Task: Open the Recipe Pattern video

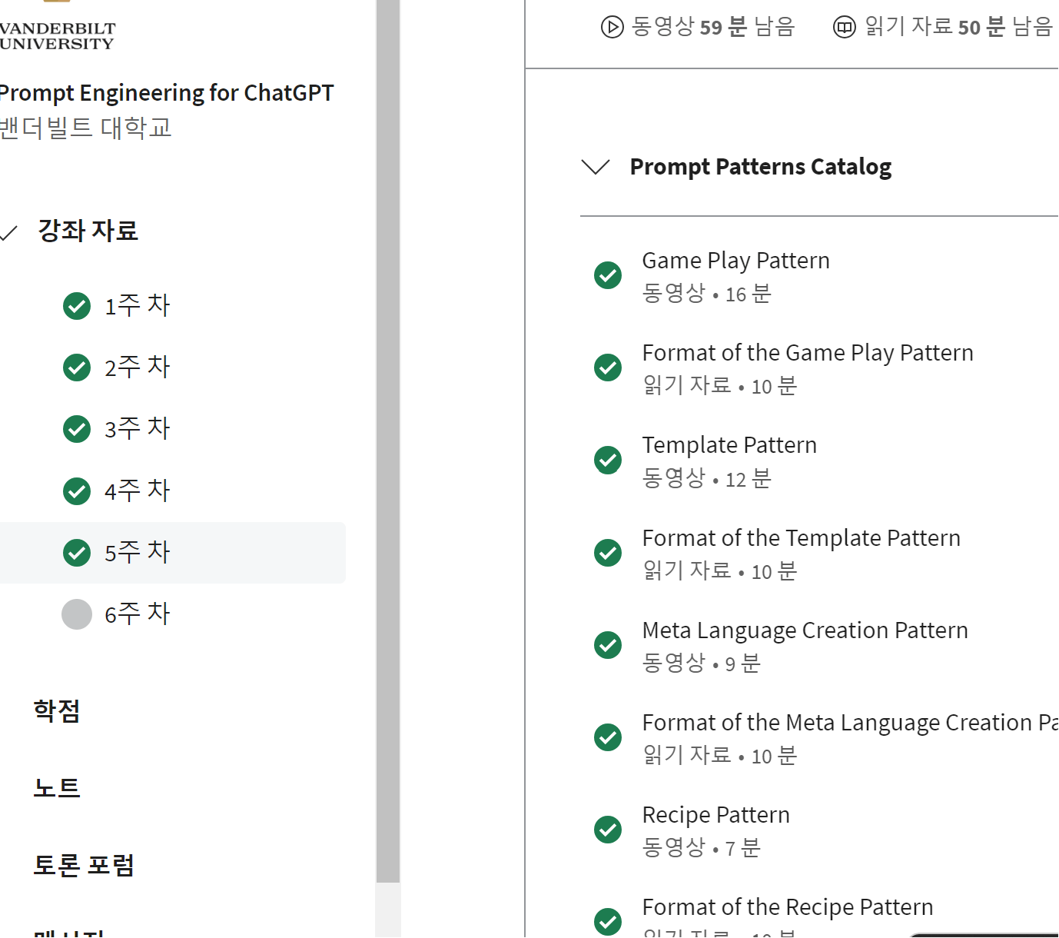Action: pos(715,815)
